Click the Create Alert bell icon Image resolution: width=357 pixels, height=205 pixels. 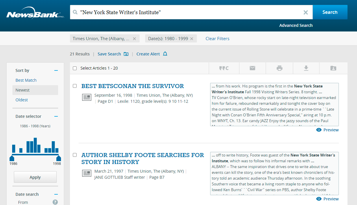[x=165, y=54]
